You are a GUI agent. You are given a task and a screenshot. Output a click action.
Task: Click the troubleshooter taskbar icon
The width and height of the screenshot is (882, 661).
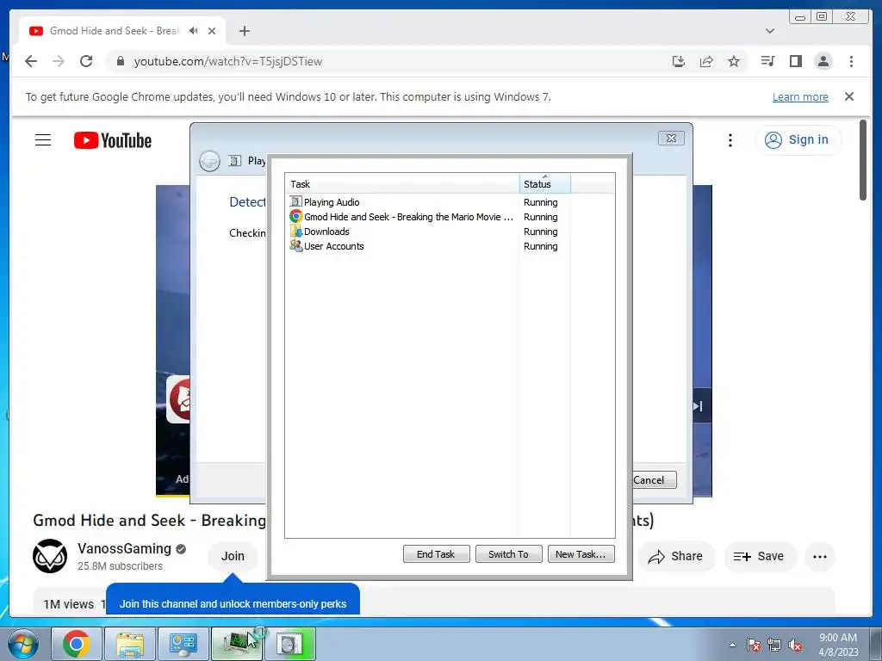click(289, 644)
